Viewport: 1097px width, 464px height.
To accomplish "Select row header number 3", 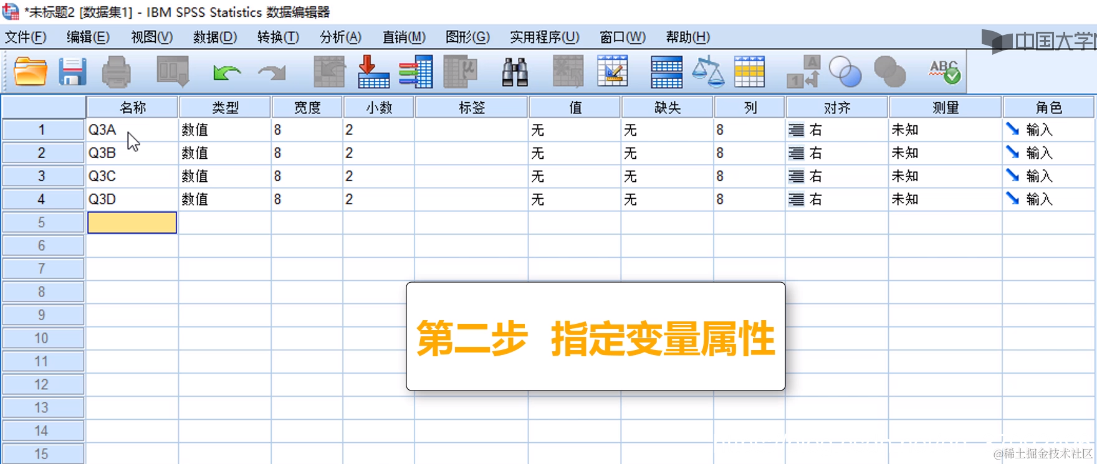I will 42,176.
